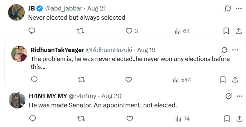Viewport: 246px width, 127px height.
Task: Share RidhuanTakYeager's tweet
Action: point(235,80)
